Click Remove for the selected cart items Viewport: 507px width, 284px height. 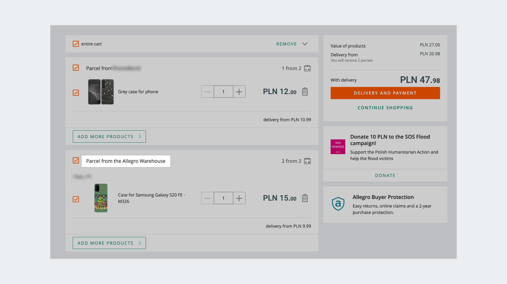286,44
